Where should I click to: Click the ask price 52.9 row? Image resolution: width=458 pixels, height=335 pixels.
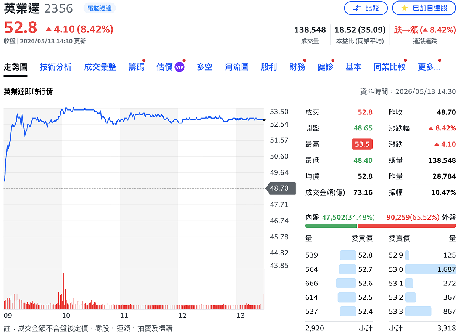[x=422, y=255]
